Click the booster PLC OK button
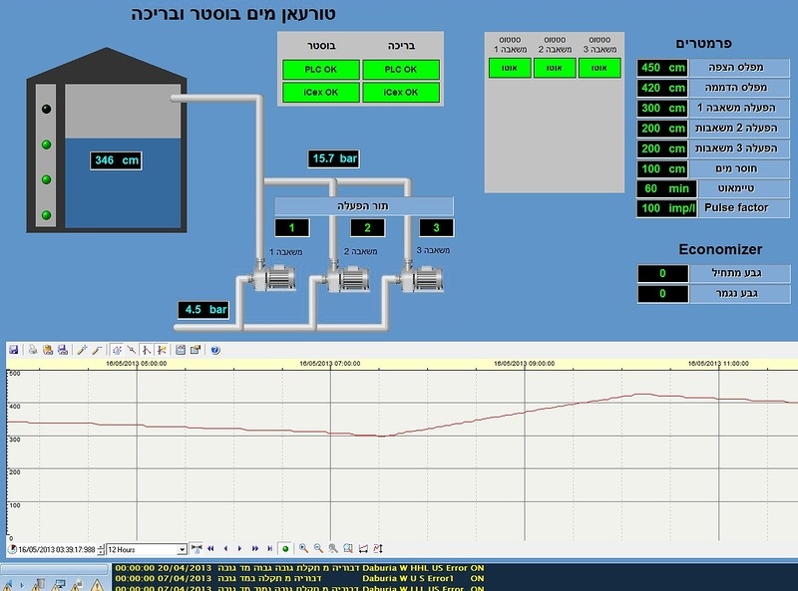 320,70
